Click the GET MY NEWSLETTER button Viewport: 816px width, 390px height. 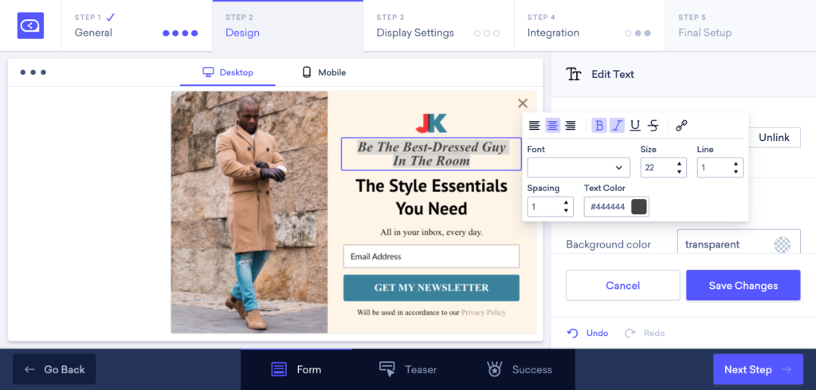coord(431,287)
